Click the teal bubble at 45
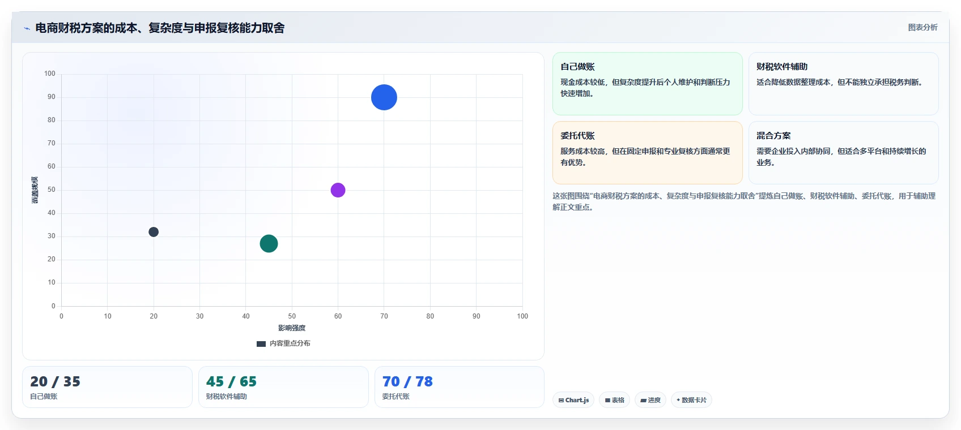 click(269, 244)
